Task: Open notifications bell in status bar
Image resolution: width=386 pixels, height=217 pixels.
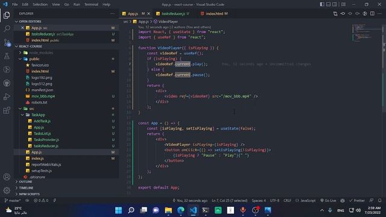Action: coord(380,201)
